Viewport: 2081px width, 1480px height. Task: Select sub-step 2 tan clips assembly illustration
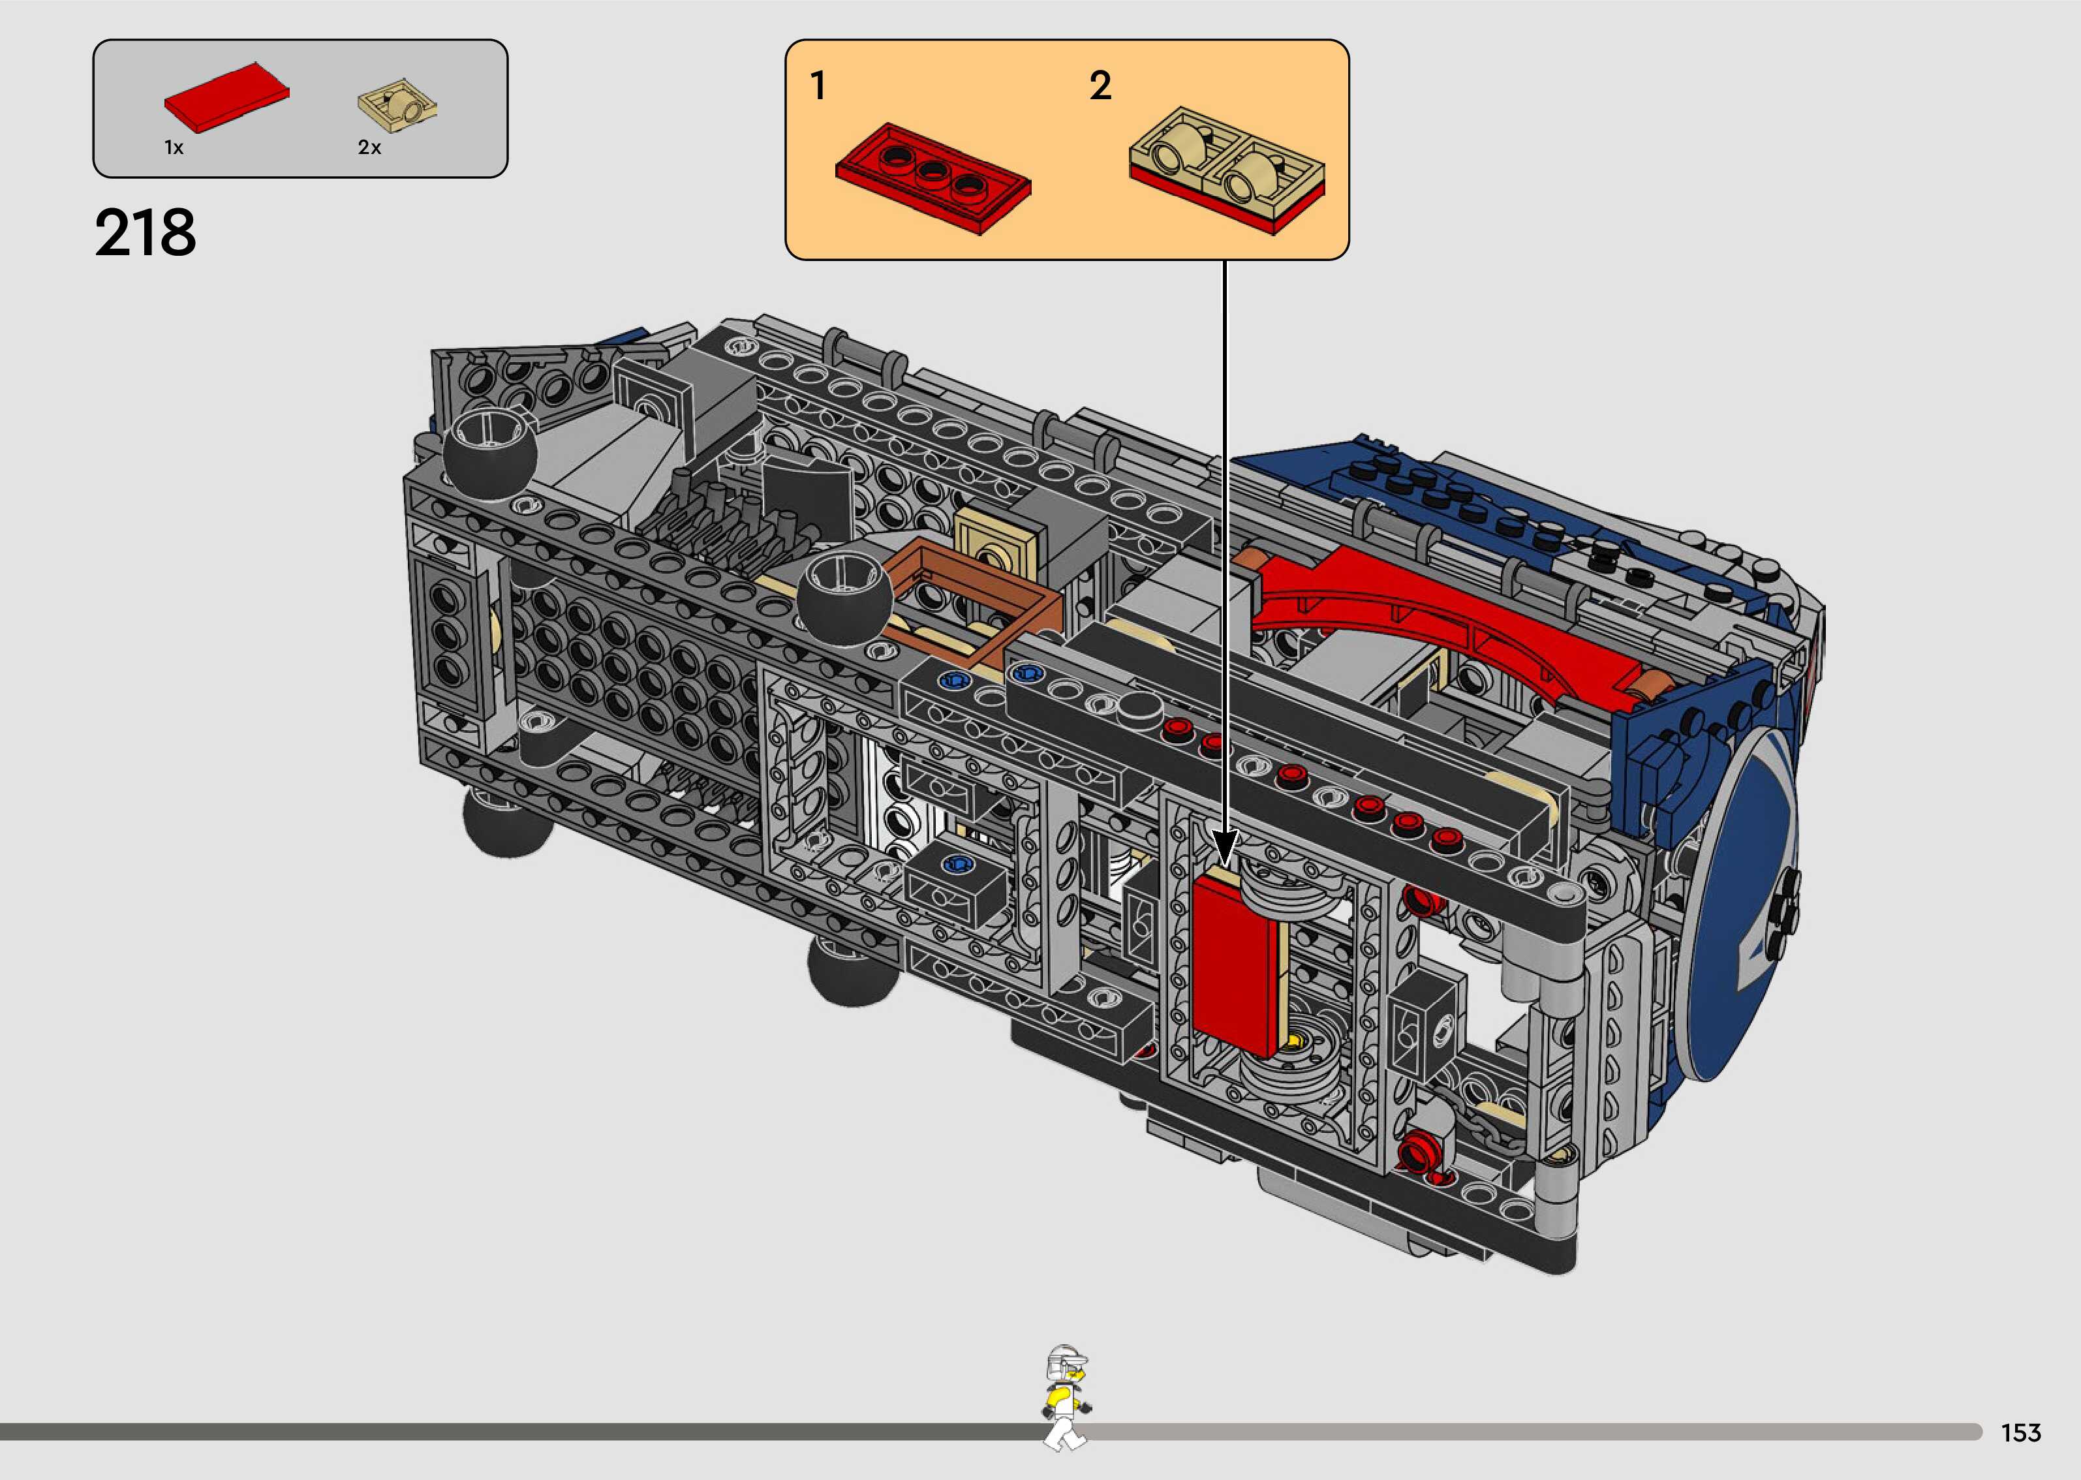(x=1226, y=170)
